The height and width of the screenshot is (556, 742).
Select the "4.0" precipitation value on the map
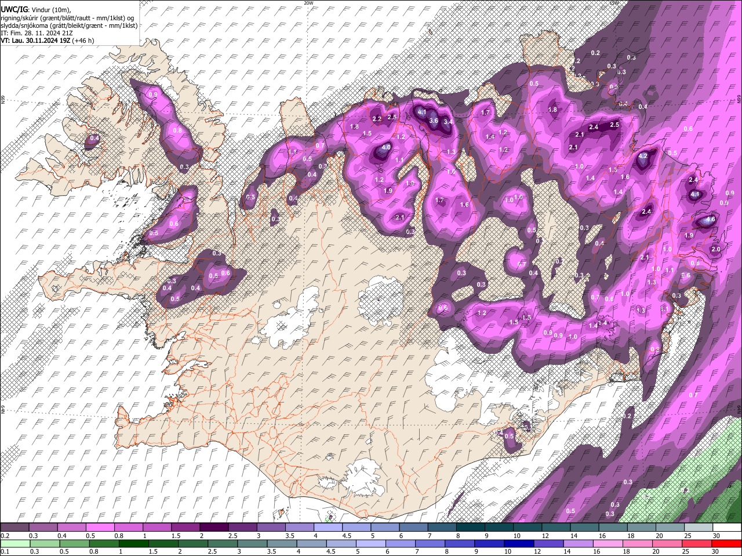pos(387,148)
